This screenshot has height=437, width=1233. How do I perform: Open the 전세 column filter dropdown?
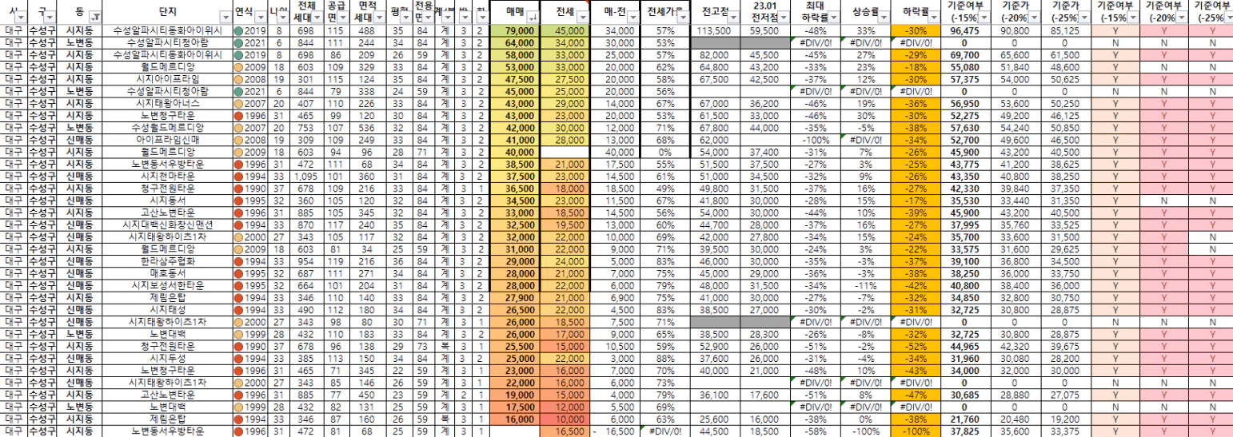tap(581, 16)
